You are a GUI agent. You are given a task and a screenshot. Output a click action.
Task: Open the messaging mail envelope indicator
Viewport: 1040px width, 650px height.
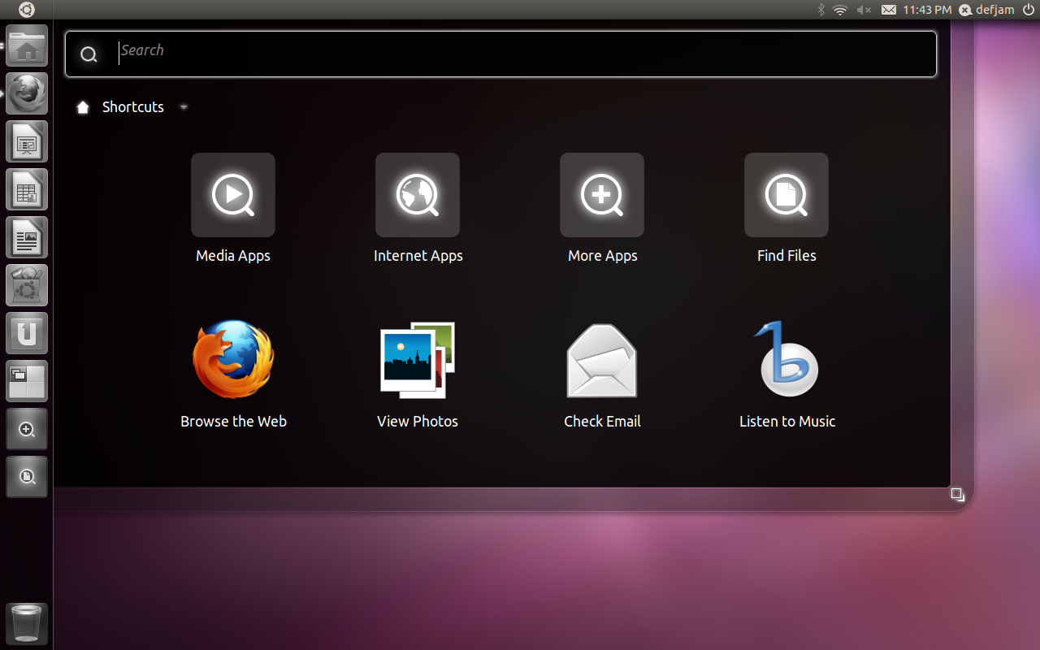889,10
